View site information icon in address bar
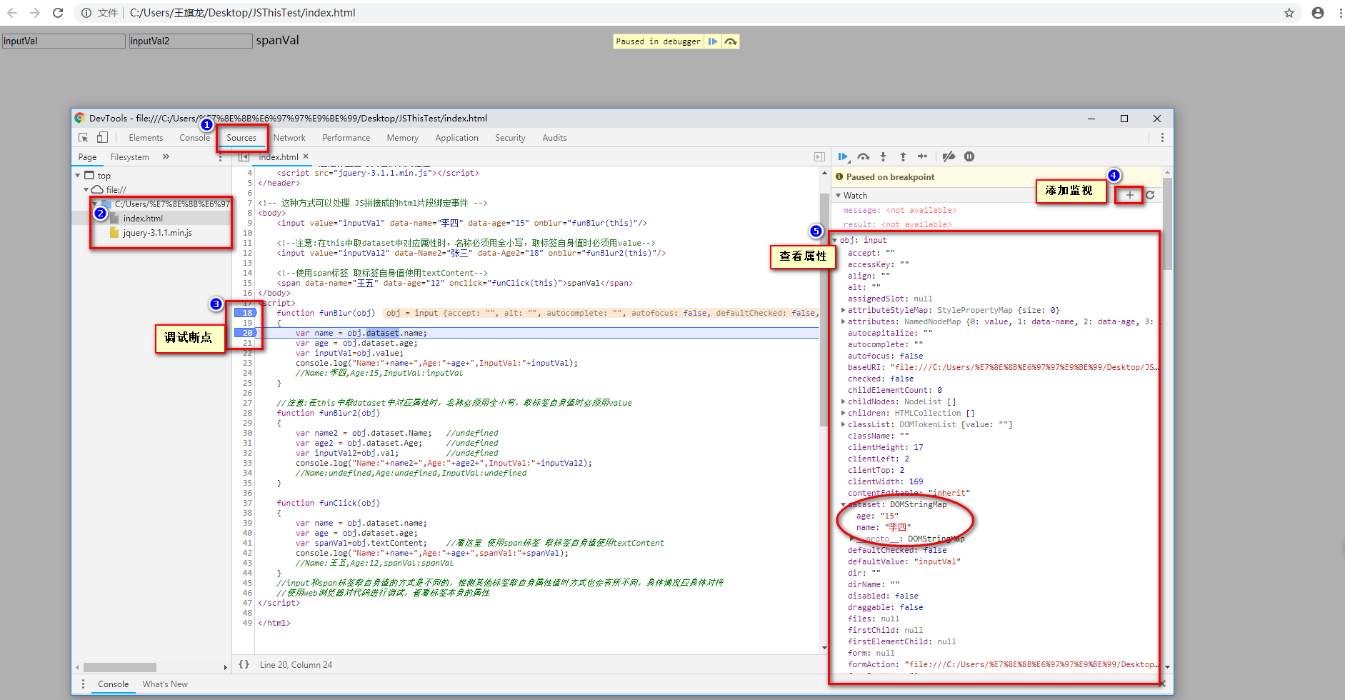The width and height of the screenshot is (1345, 700). click(x=86, y=13)
